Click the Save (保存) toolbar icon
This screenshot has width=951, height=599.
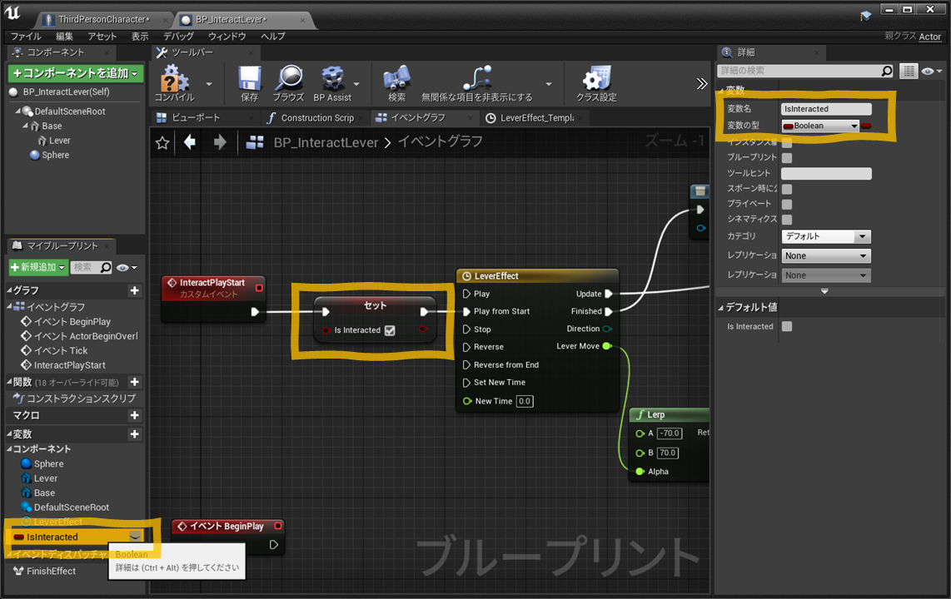(249, 79)
